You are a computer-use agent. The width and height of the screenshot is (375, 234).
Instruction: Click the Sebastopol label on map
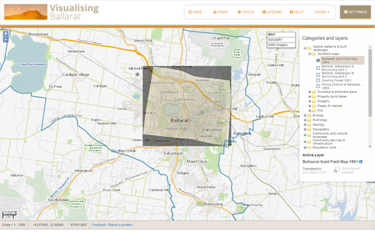(173, 154)
